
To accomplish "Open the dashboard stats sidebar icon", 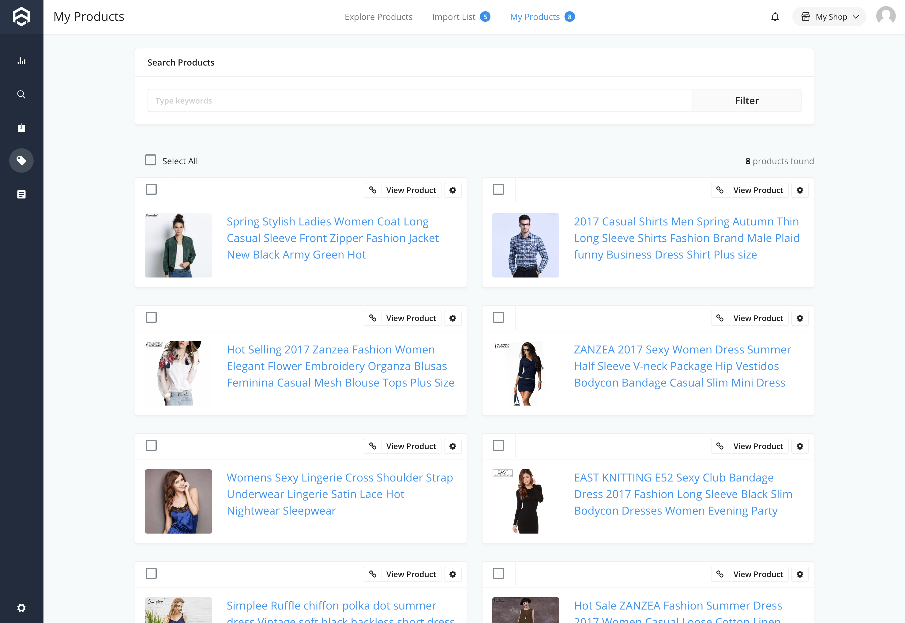I will [x=21, y=61].
